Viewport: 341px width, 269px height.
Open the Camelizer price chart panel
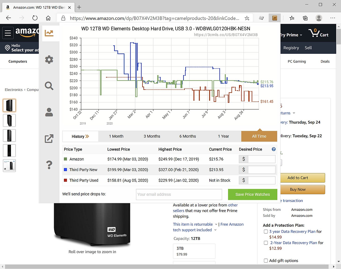tap(49, 32)
